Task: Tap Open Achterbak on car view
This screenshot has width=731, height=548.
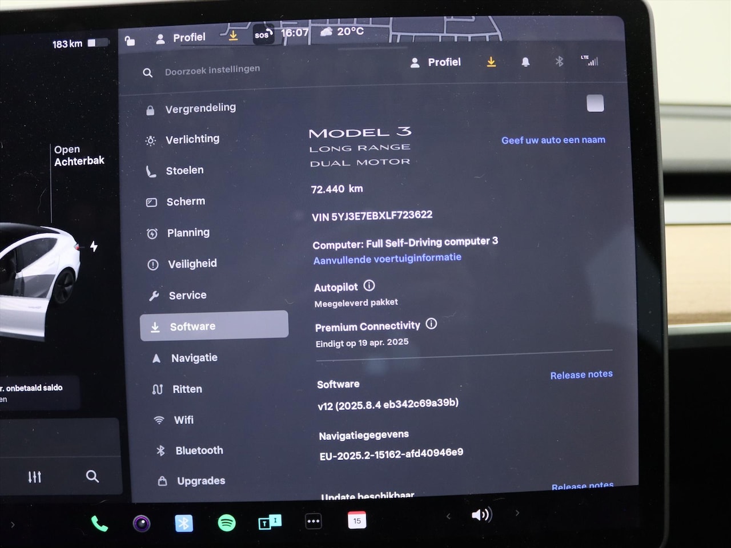Action: [x=79, y=155]
